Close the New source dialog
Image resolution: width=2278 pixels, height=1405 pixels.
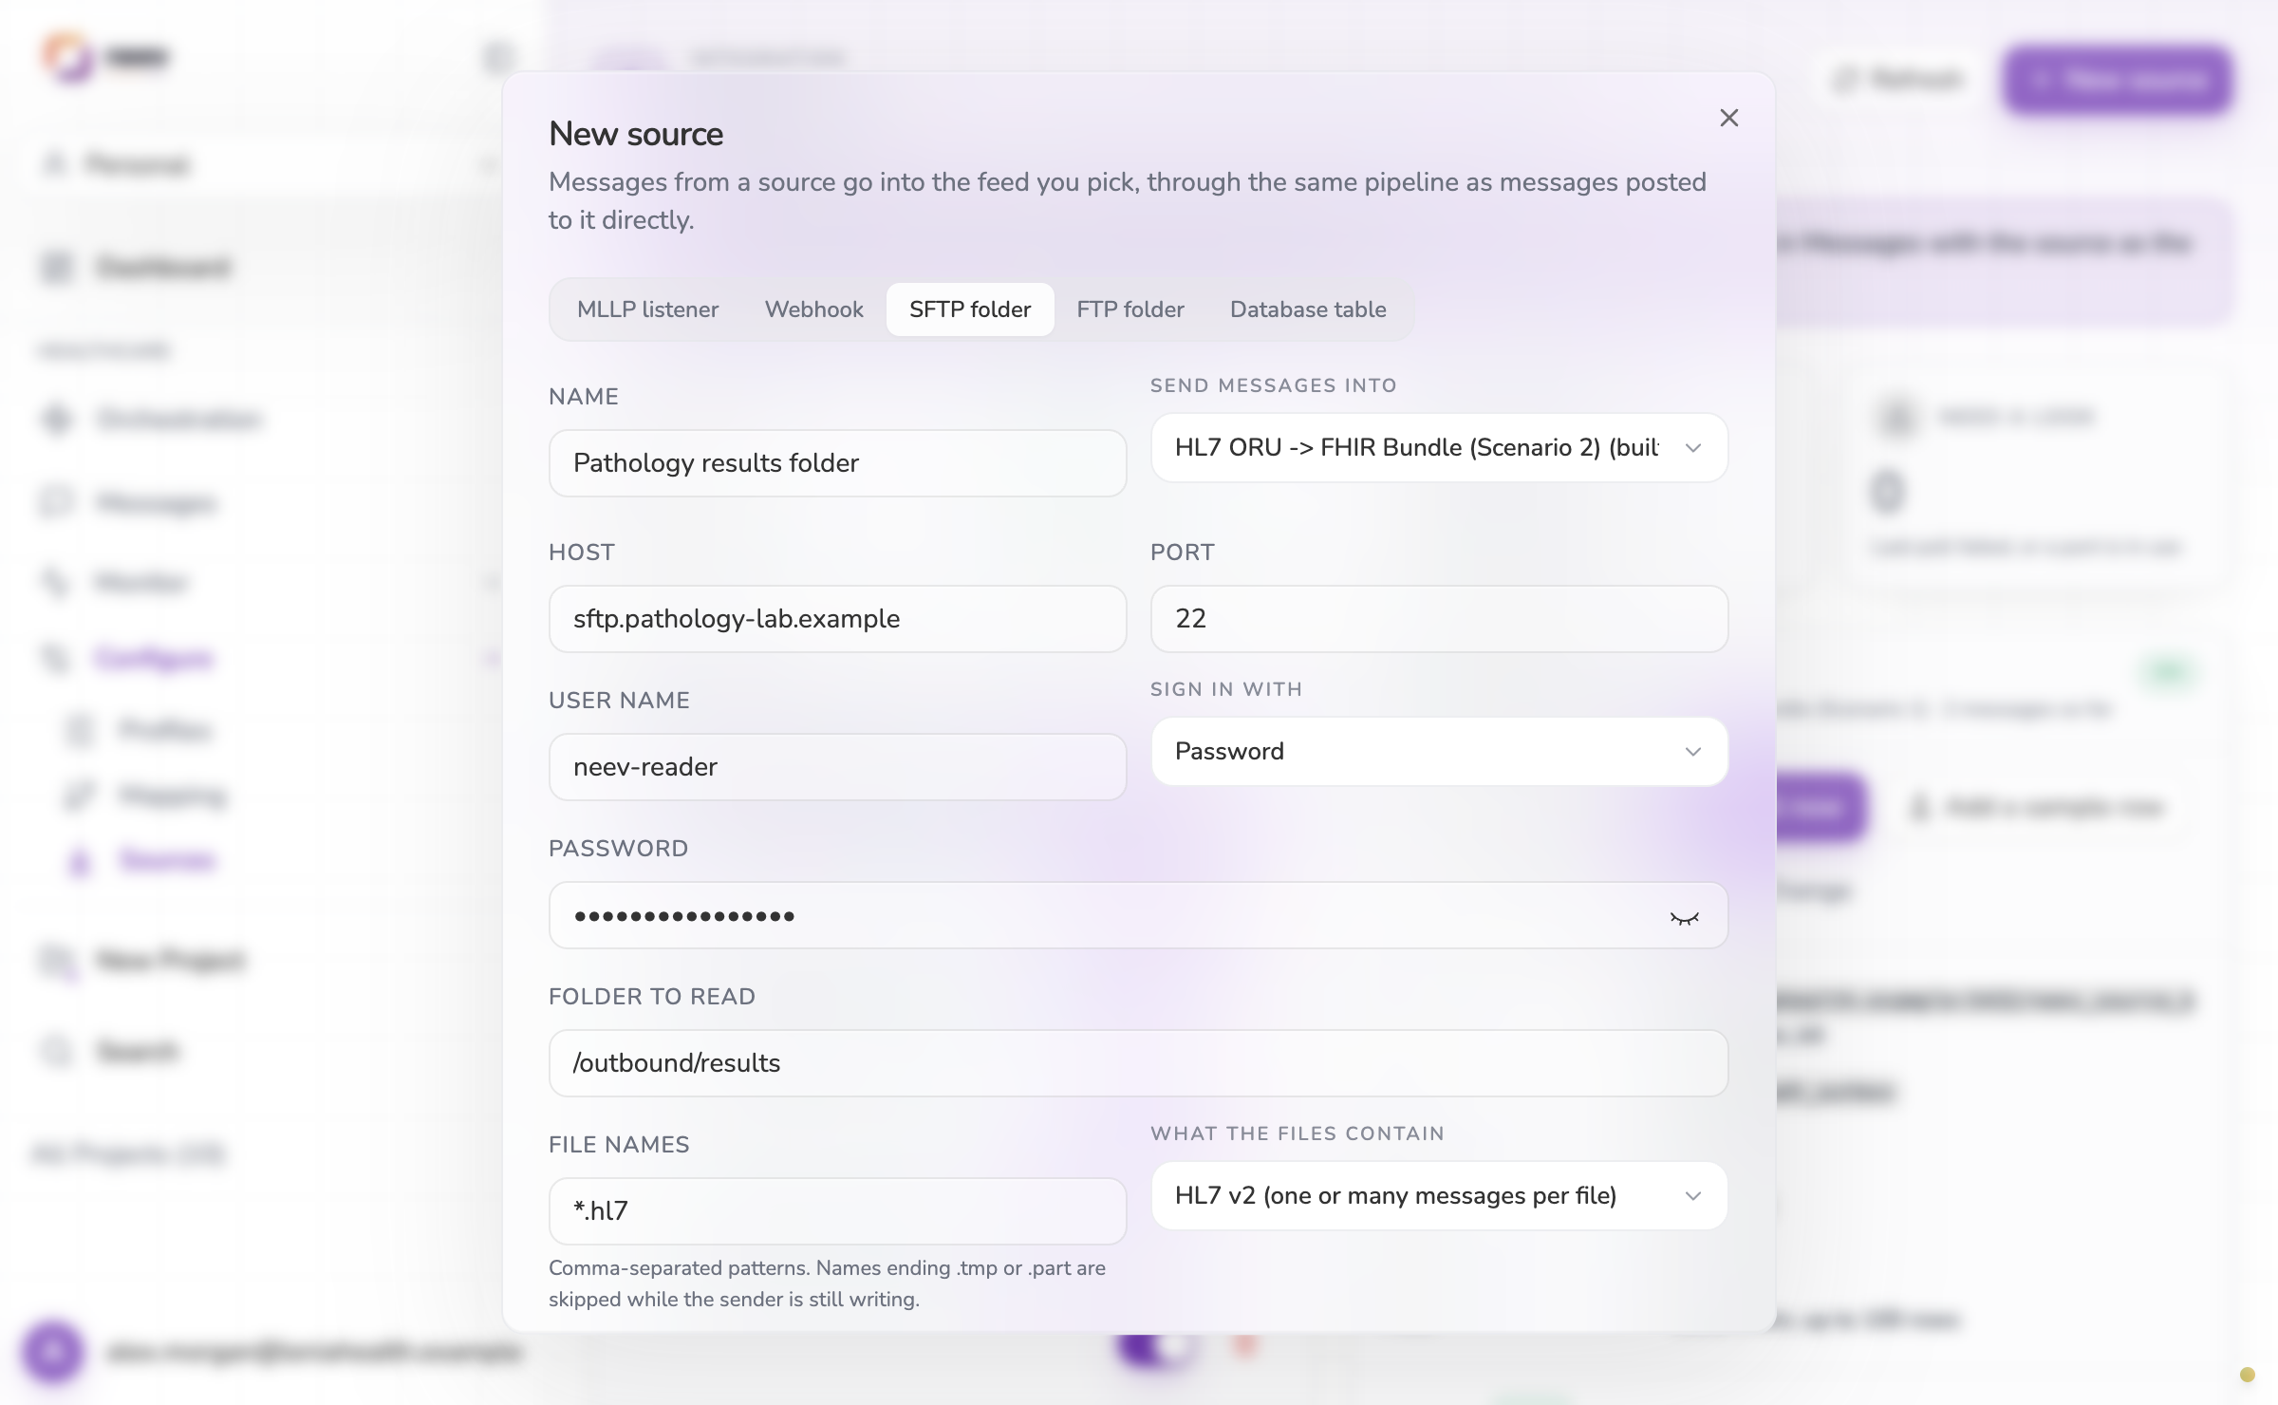coord(1728,118)
